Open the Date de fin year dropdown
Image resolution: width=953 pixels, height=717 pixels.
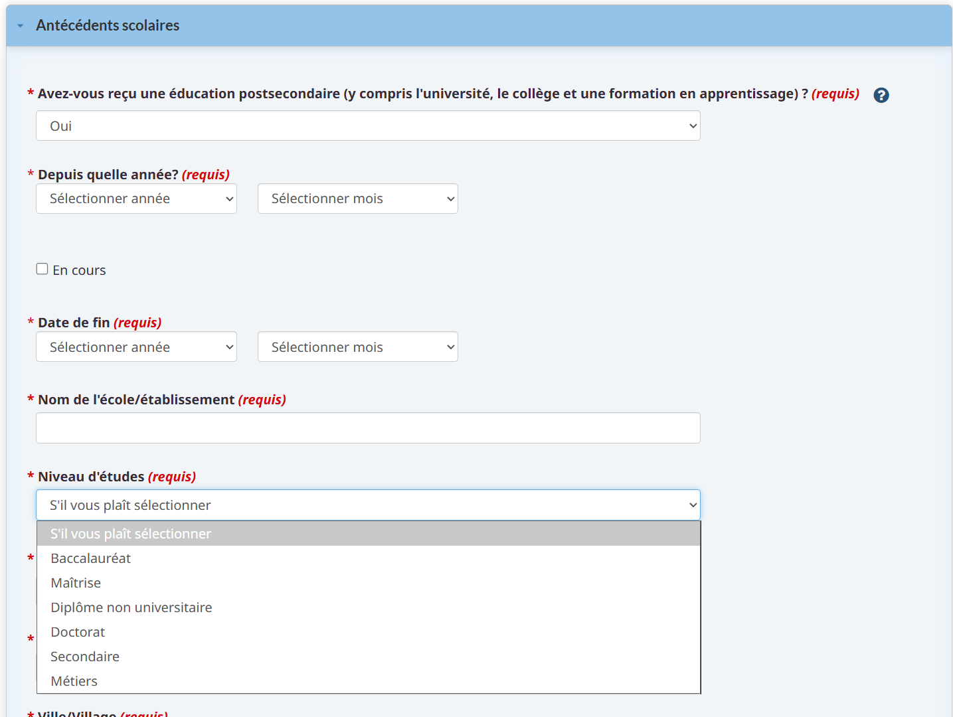tap(136, 347)
